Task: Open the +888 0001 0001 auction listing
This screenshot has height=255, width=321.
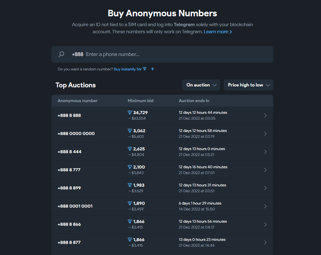Action: tap(75, 206)
